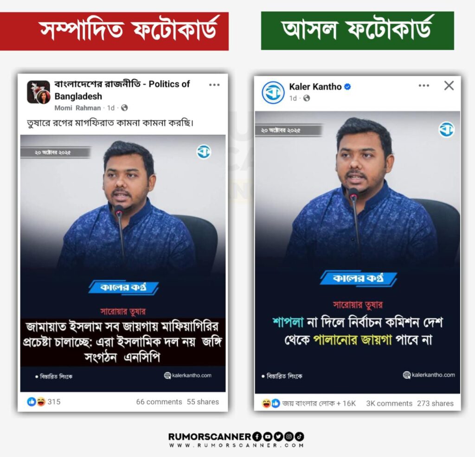Click the globe privacy icon under Kaler Kantho

(307, 98)
